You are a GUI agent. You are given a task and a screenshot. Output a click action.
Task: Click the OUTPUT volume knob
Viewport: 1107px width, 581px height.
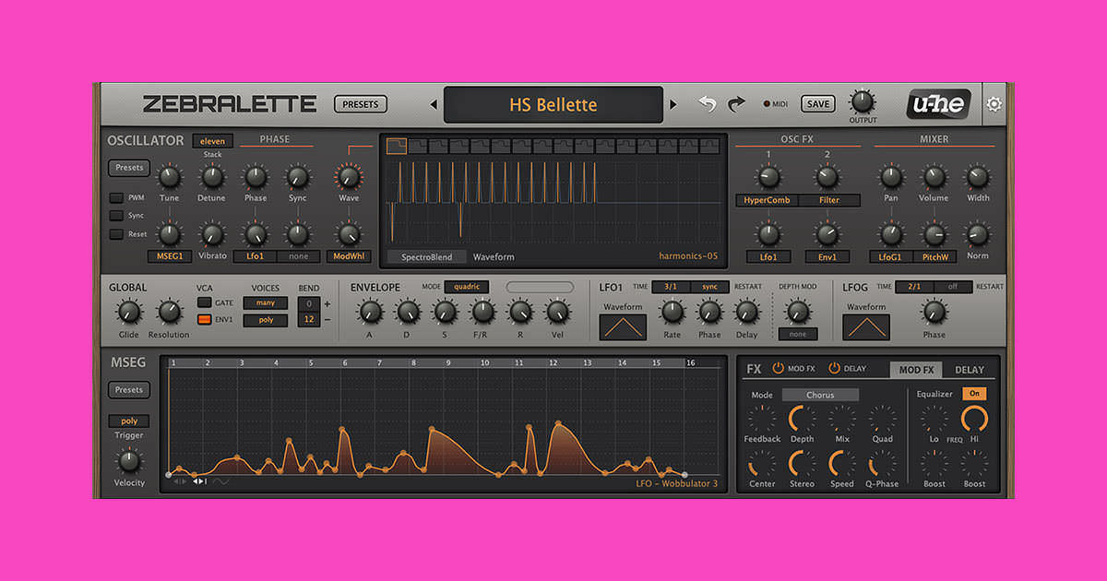click(x=862, y=101)
